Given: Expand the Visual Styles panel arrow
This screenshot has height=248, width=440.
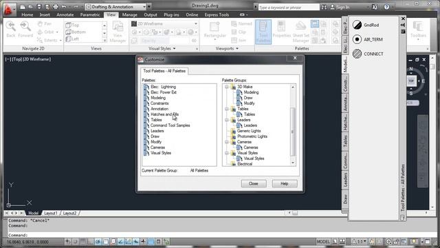Looking at the screenshot, I should pos(174,49).
